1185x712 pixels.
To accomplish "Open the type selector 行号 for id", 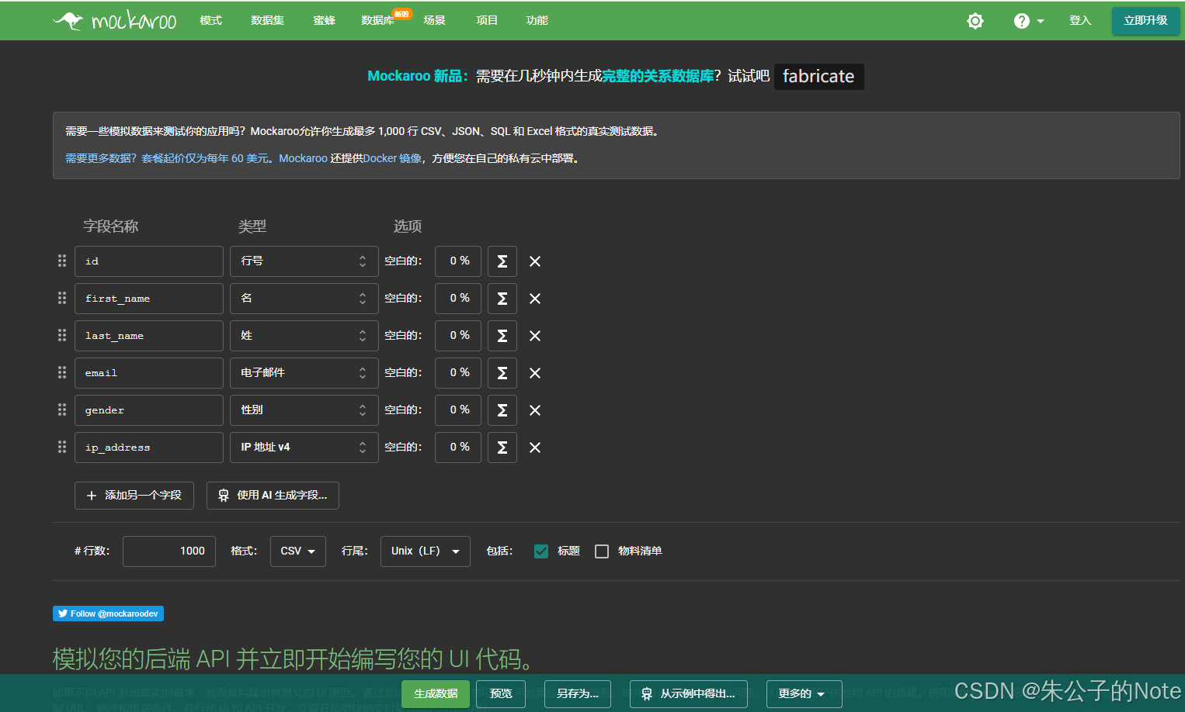I will pyautogui.click(x=304, y=261).
